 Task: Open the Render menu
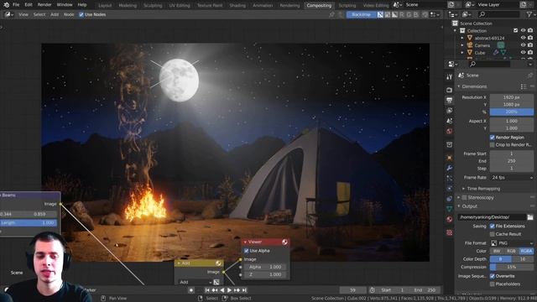[44, 5]
